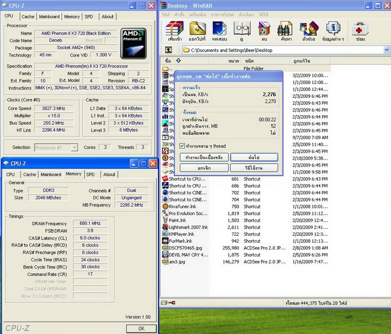Screen dimensions: 391x334
Task: Switch to Mainboard tab in upper CPU-Z window
Action: pos(49,17)
